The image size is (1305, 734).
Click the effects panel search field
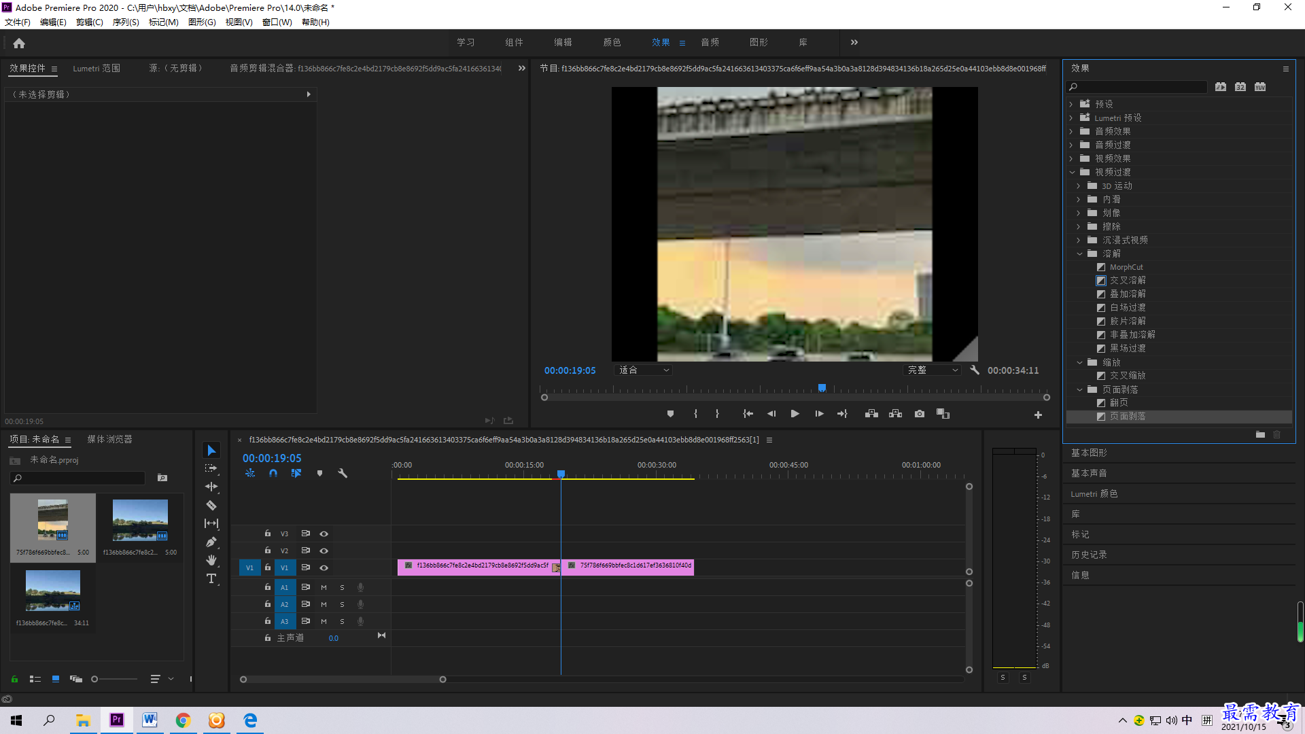(1138, 87)
